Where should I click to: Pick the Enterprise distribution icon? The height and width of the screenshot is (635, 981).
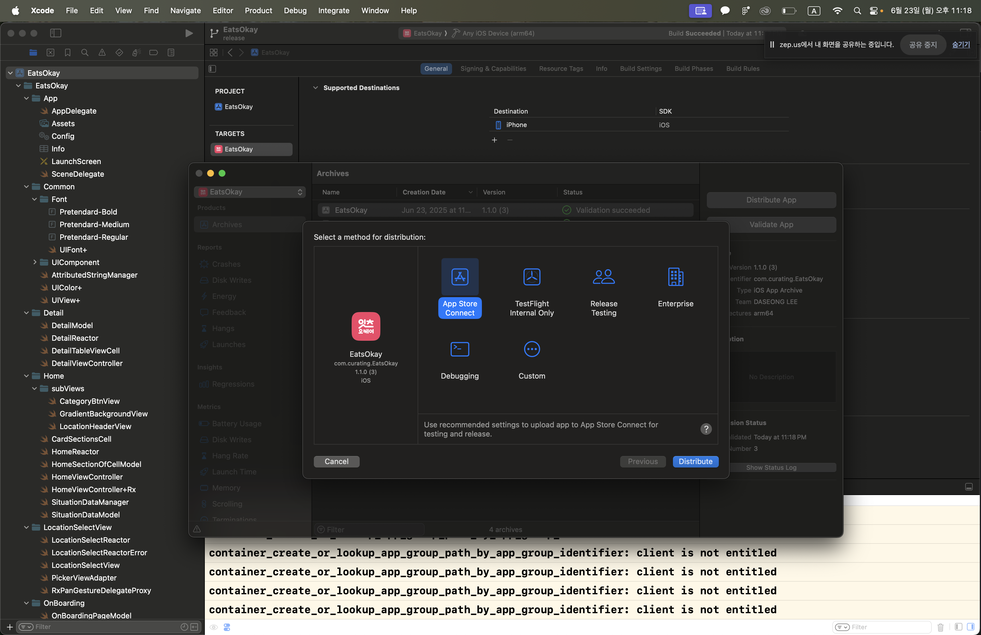[675, 277]
